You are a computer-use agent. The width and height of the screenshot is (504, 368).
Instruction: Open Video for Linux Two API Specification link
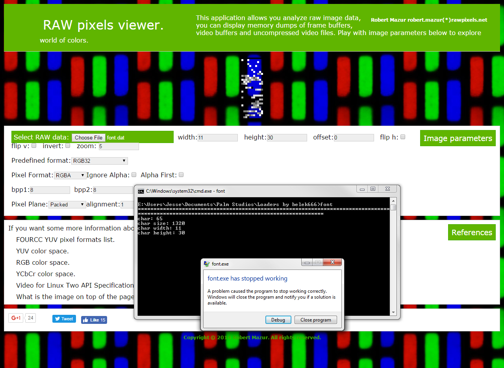75,285
